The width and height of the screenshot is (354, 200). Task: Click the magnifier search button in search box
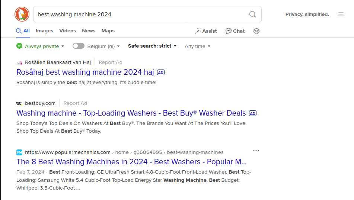pos(252,14)
